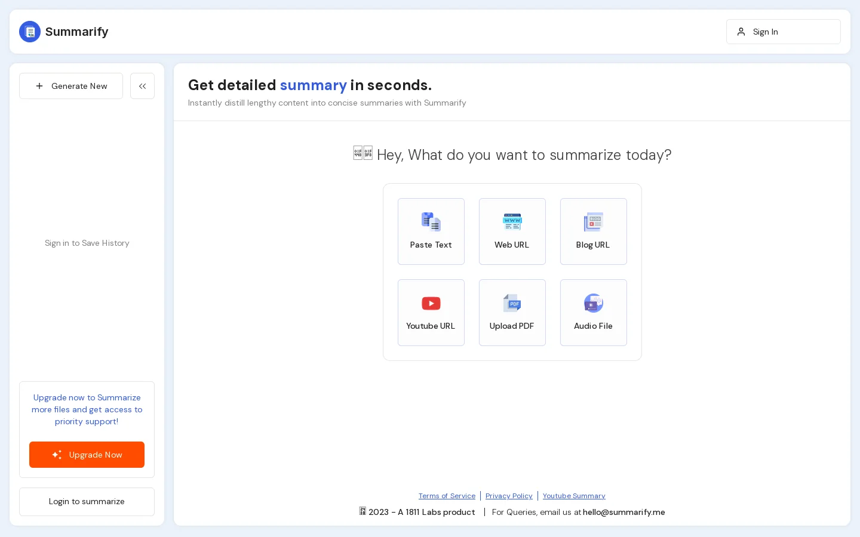The height and width of the screenshot is (537, 860).
Task: Open the Privacy Policy link
Action: [x=509, y=496]
